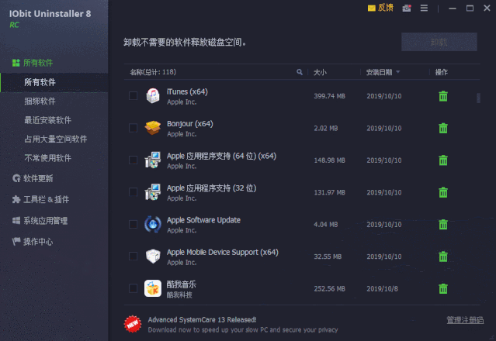Uninstall Apple 应用程序支持 (32 位) via trash icon

coord(443,192)
